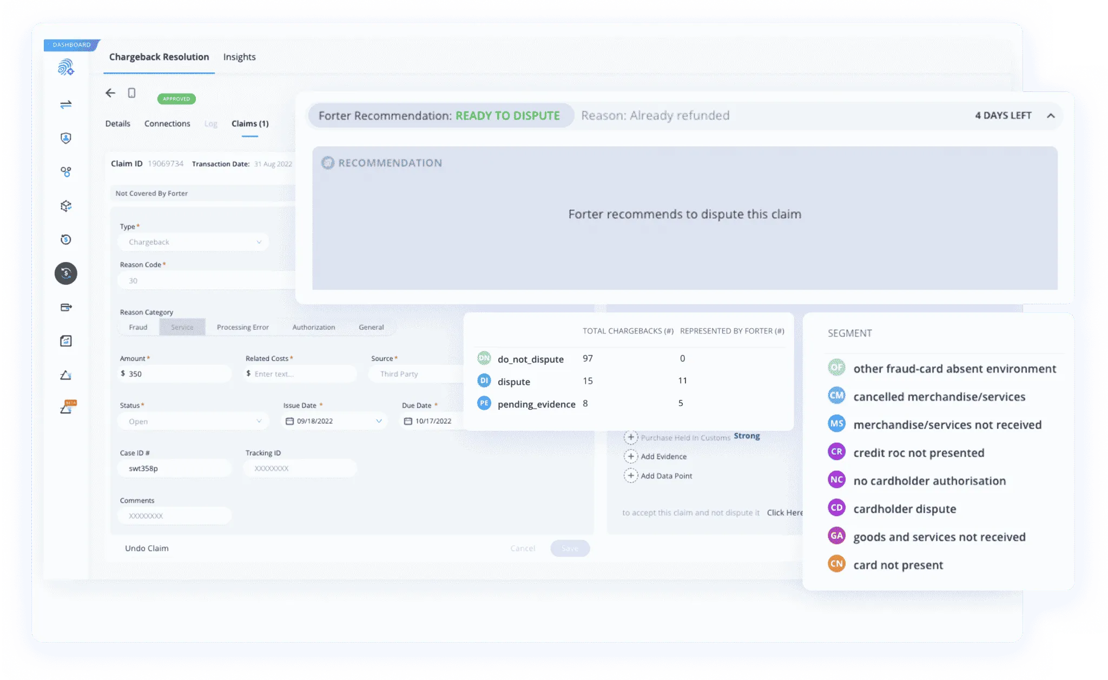Viewport: 1108px width, 680px height.
Task: Click the calendar icon in Issue Date
Action: pos(289,421)
